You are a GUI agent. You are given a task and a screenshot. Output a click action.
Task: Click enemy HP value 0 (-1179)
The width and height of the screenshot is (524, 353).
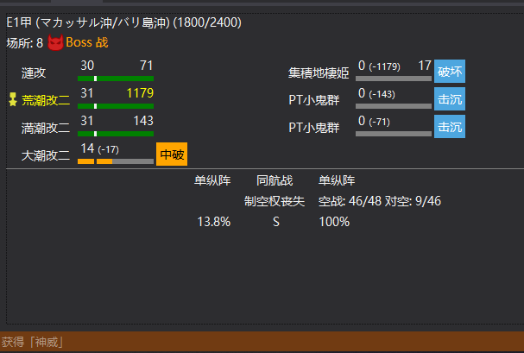point(379,66)
